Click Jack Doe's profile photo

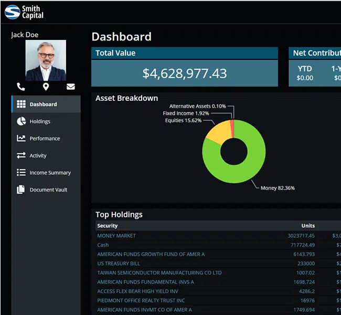pos(46,60)
